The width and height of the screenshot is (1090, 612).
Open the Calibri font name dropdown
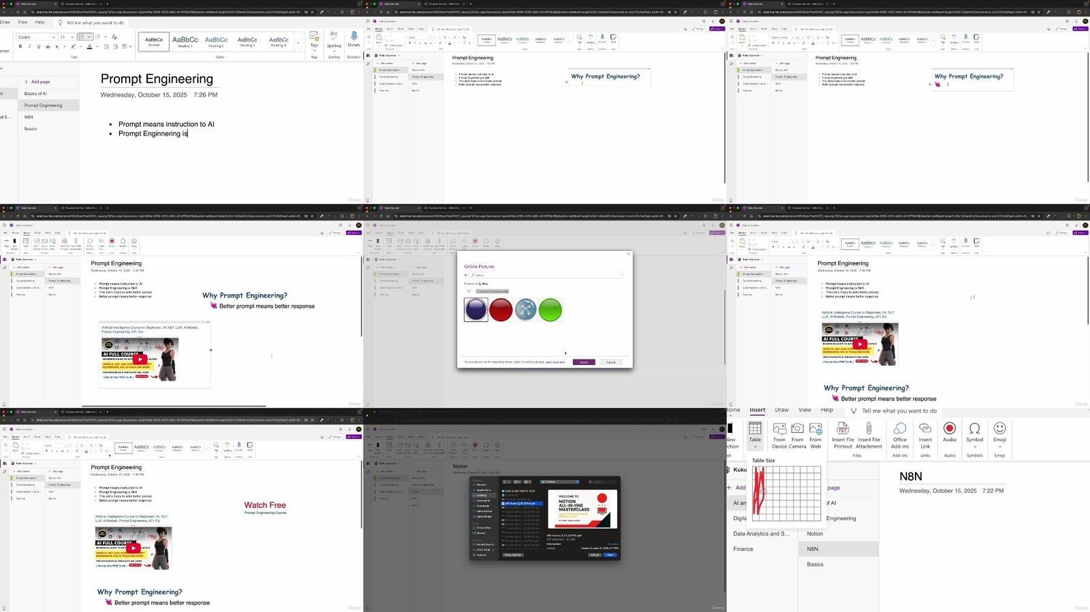point(36,37)
